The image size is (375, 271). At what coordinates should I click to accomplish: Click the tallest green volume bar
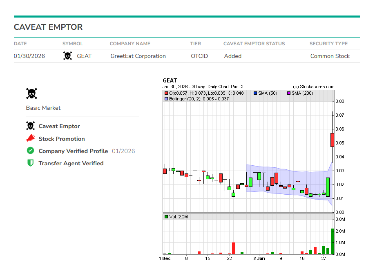(x=332, y=241)
